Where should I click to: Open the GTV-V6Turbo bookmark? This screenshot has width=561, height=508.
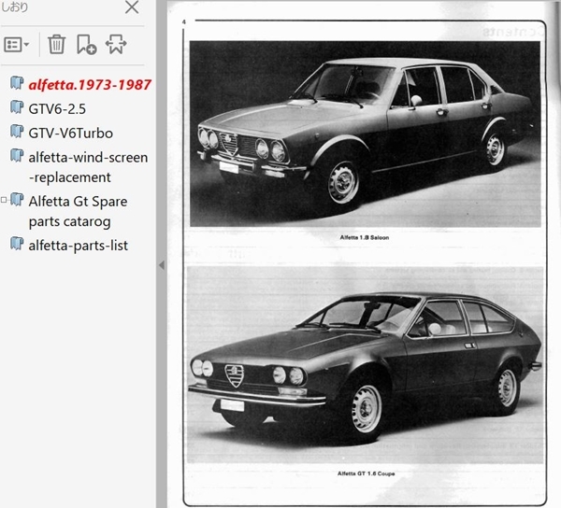tap(71, 134)
